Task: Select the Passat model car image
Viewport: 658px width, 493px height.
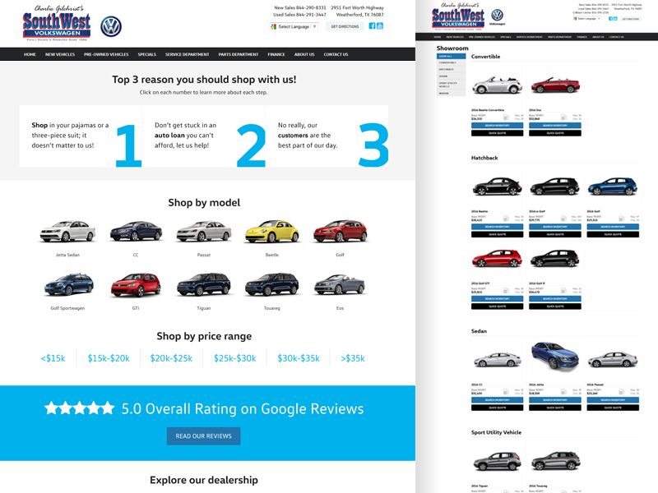Action: tap(204, 232)
